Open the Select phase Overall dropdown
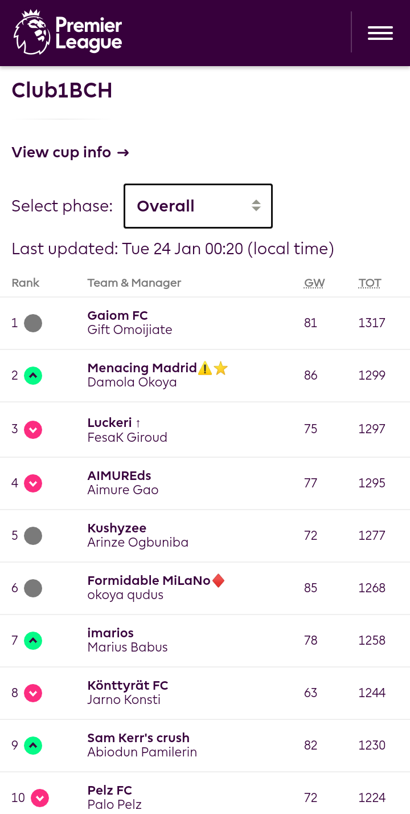Viewport: 410px width, 814px height. coord(198,206)
